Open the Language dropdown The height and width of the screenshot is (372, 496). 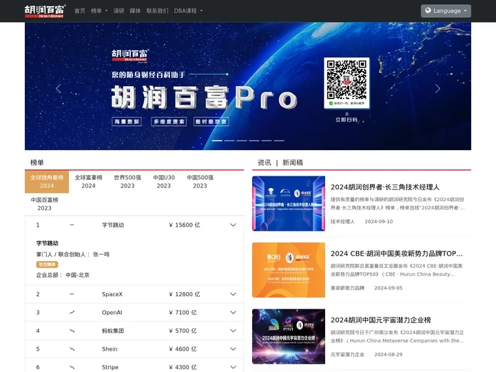[446, 11]
